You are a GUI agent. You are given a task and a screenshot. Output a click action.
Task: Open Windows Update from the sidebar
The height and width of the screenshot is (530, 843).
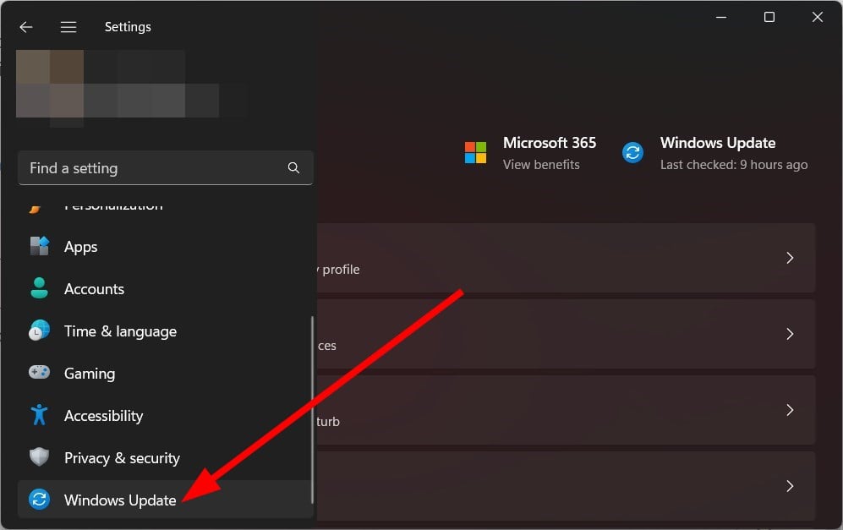pyautogui.click(x=120, y=500)
